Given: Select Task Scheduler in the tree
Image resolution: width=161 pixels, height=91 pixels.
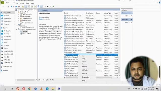Looking at the screenshot, I should (27, 14).
